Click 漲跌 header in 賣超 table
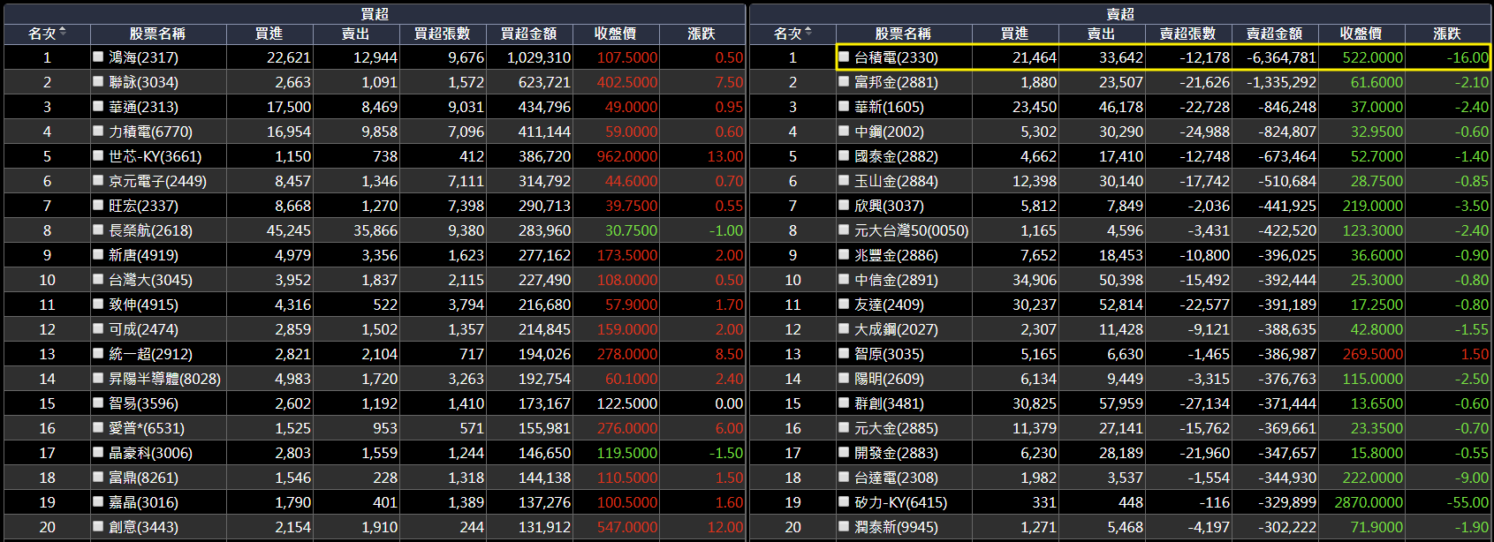Viewport: 1494px width, 542px height. click(1447, 34)
